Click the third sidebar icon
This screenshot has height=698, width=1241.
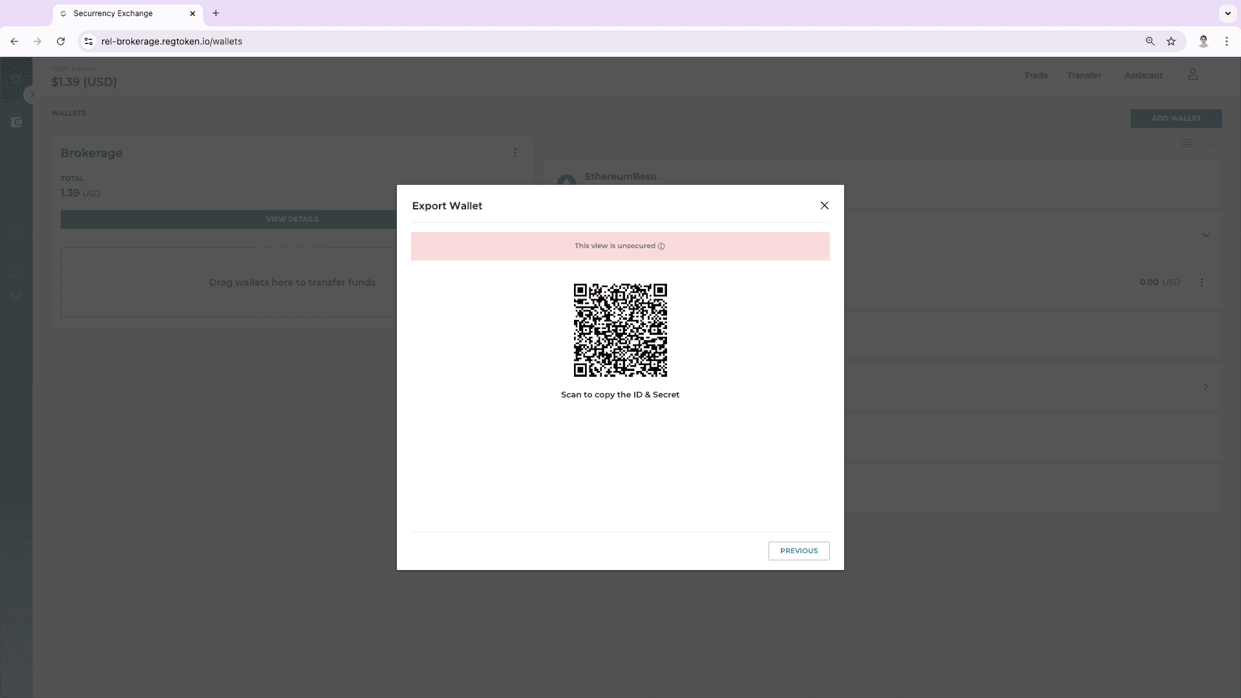pyautogui.click(x=16, y=274)
